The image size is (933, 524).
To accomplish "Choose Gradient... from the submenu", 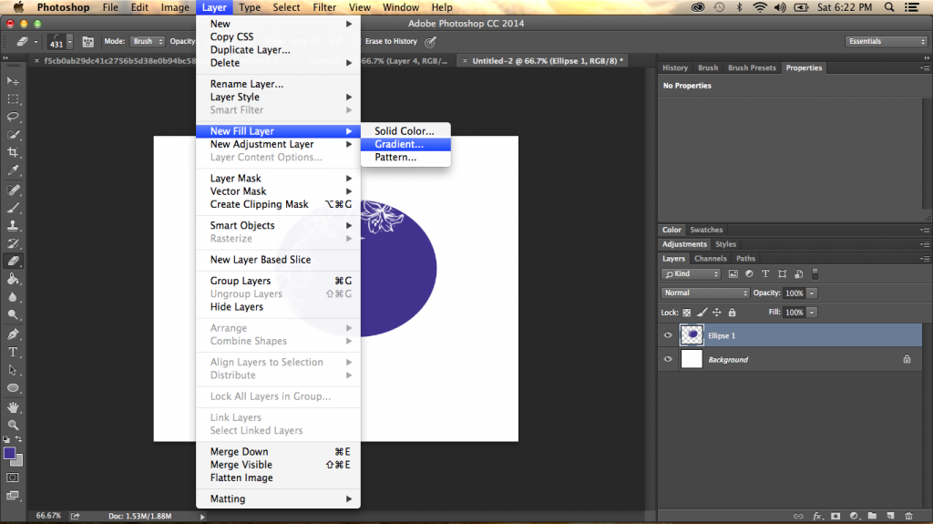I will tap(405, 144).
